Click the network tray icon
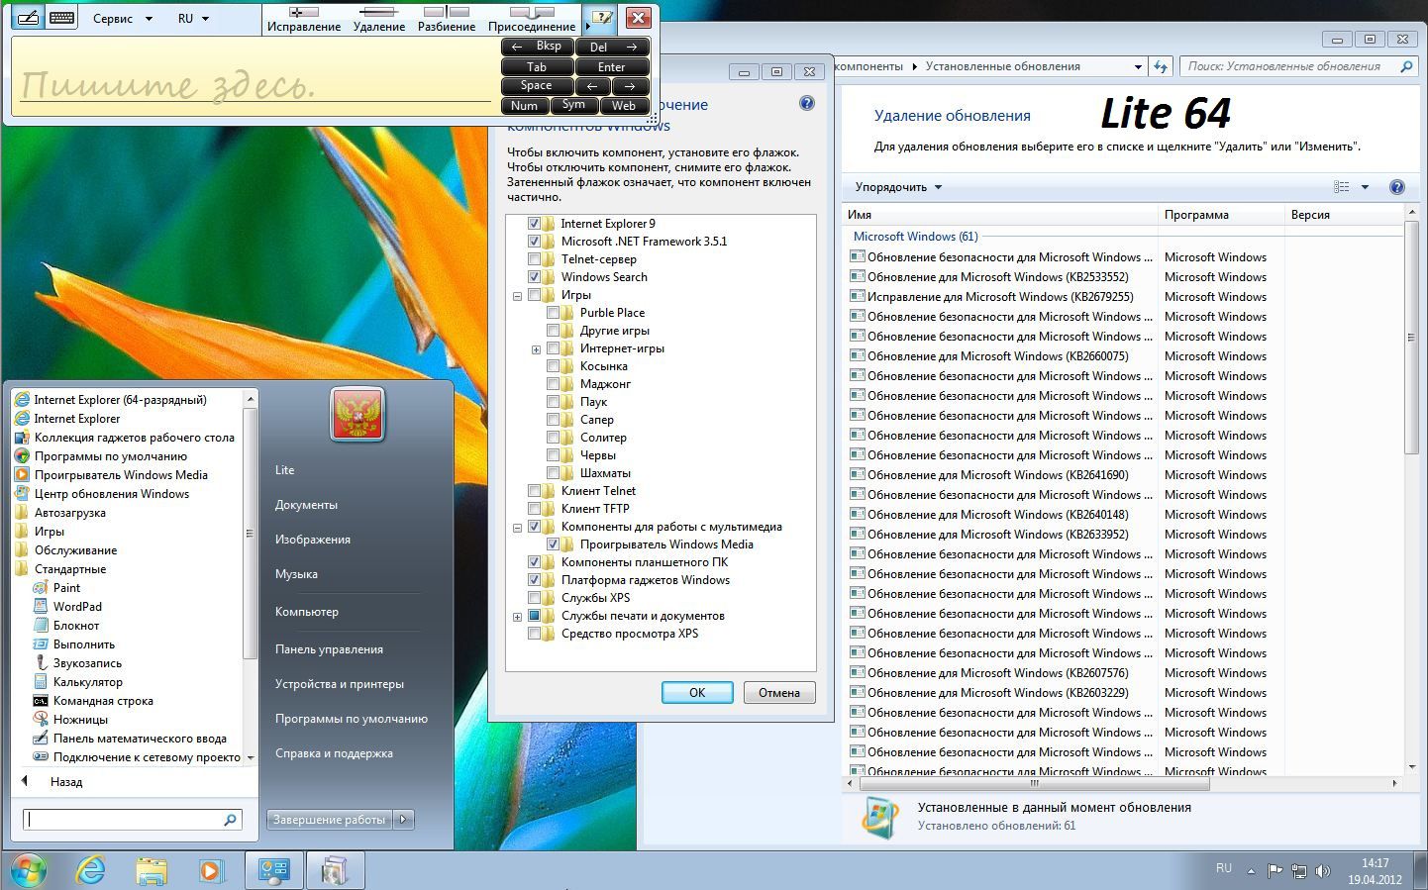1428x890 pixels. [x=1298, y=871]
